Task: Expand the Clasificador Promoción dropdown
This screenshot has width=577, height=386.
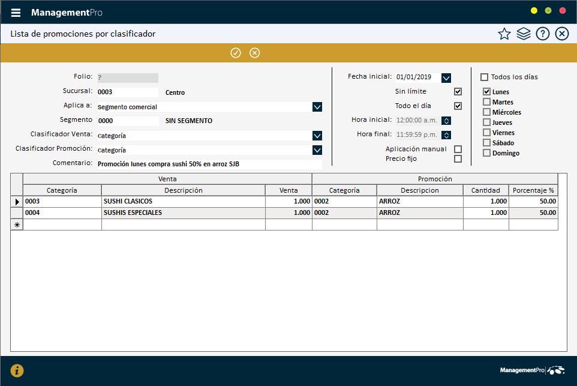Action: tap(317, 150)
